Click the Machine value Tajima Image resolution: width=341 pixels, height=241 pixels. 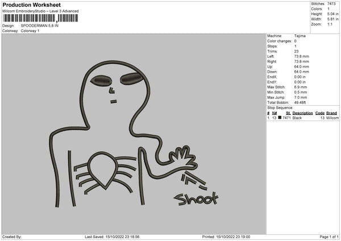[300, 36]
